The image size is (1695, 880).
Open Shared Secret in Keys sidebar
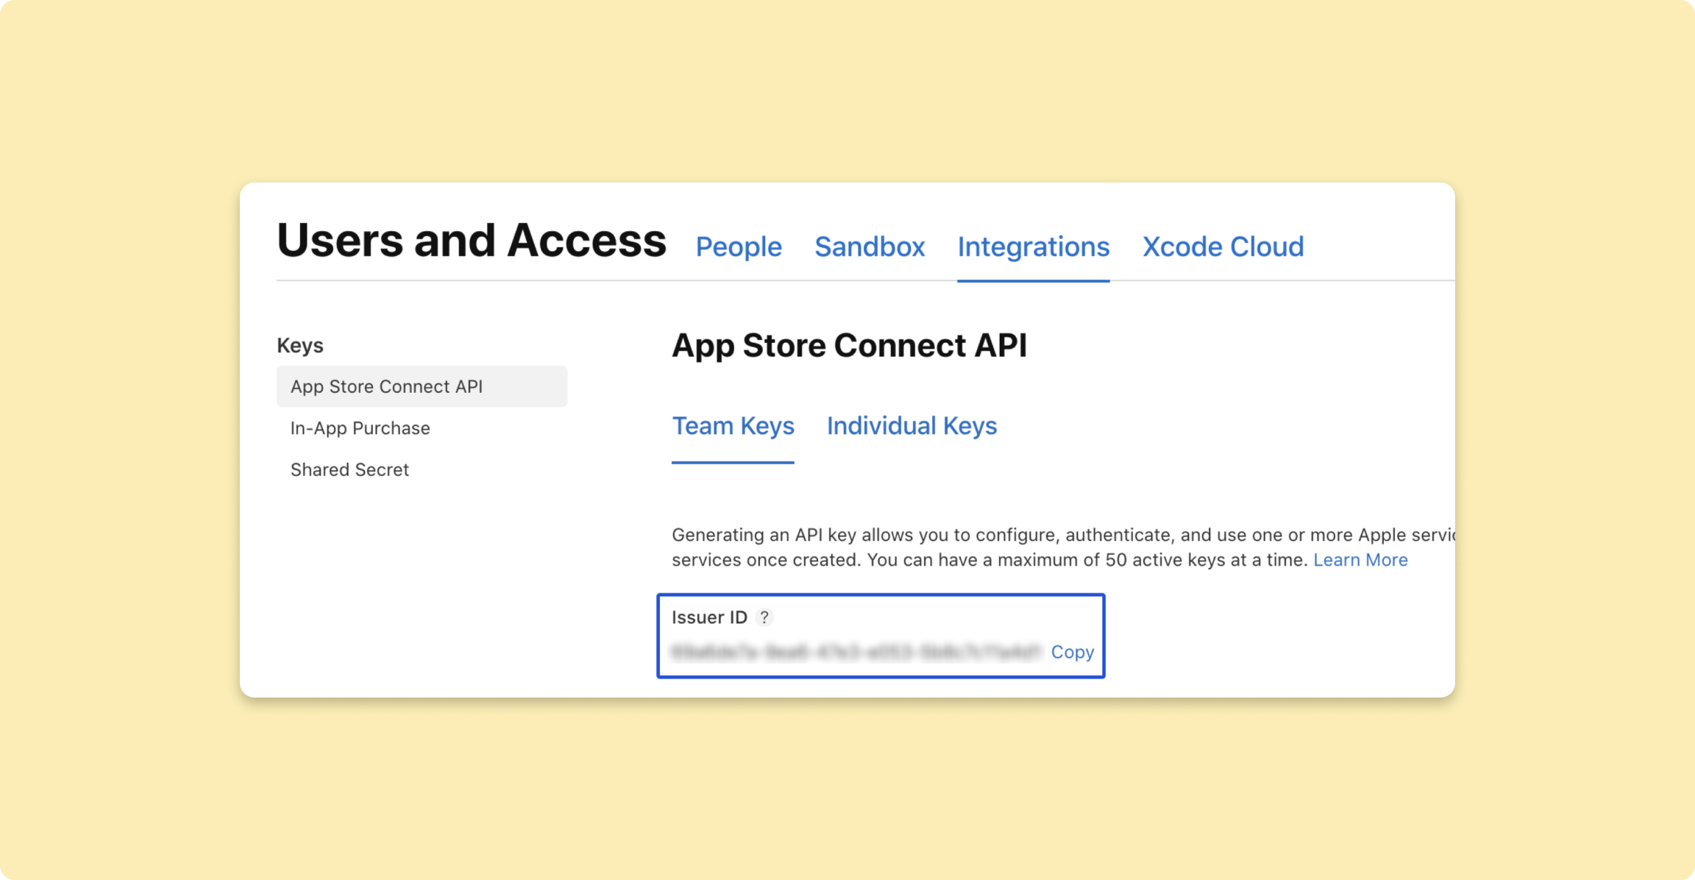[349, 469]
